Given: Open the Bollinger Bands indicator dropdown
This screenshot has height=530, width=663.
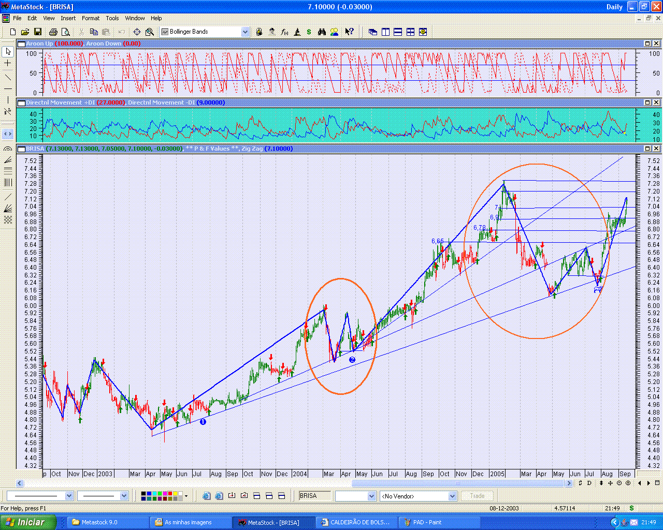Looking at the screenshot, I should click(245, 32).
